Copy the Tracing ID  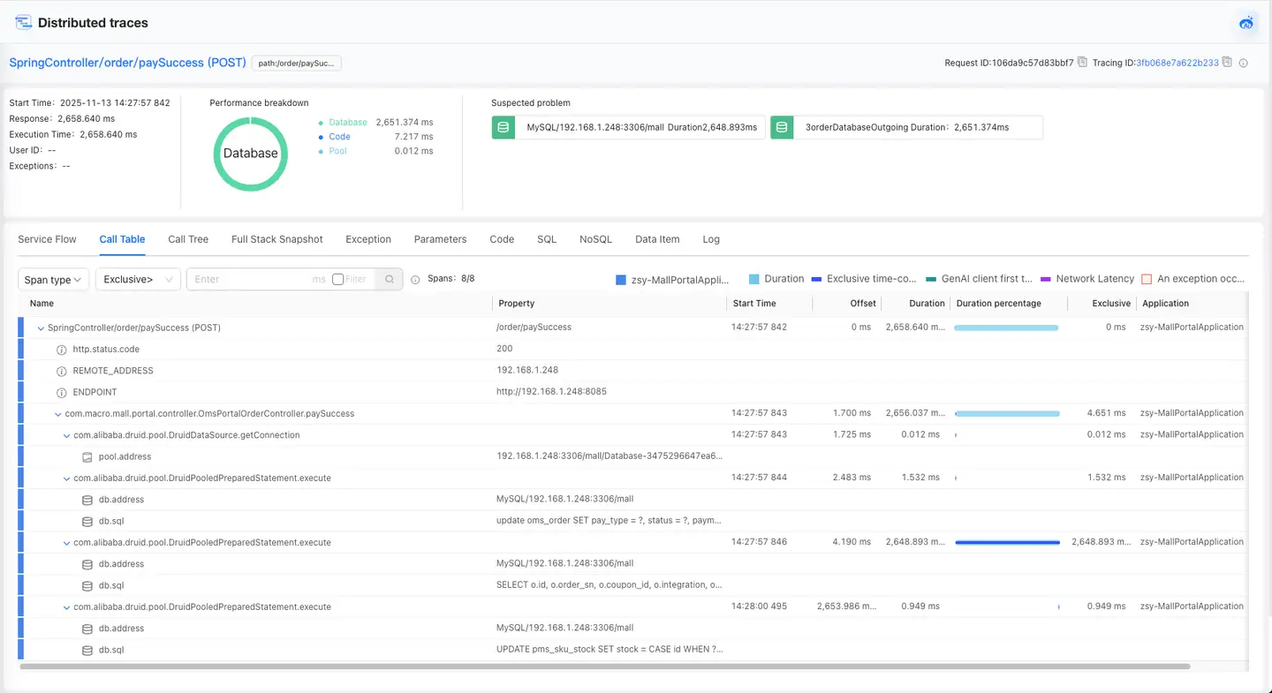1227,63
